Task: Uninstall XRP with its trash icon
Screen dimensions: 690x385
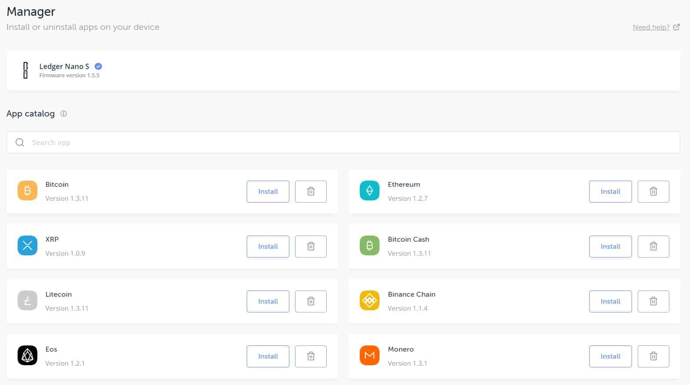Action: click(x=311, y=247)
